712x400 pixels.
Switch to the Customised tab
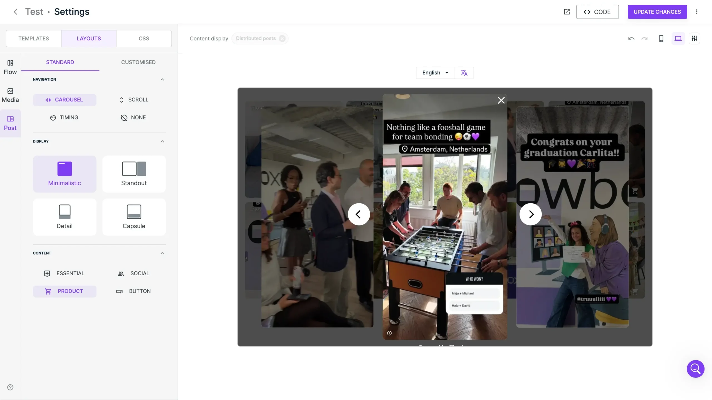(138, 62)
